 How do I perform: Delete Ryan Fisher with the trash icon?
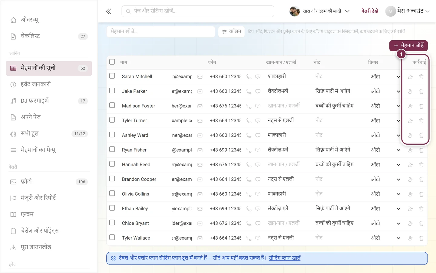[421, 150]
